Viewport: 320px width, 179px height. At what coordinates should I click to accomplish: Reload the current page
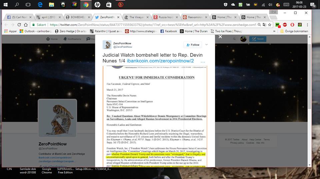click(19, 25)
